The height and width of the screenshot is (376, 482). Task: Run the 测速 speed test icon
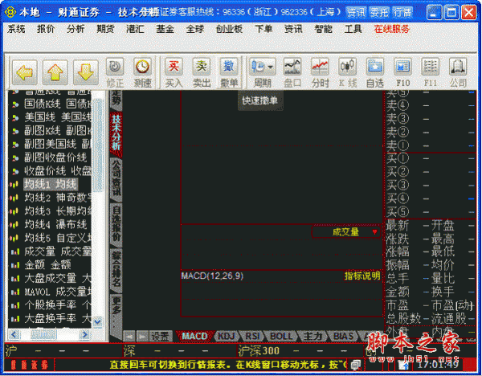click(x=143, y=73)
